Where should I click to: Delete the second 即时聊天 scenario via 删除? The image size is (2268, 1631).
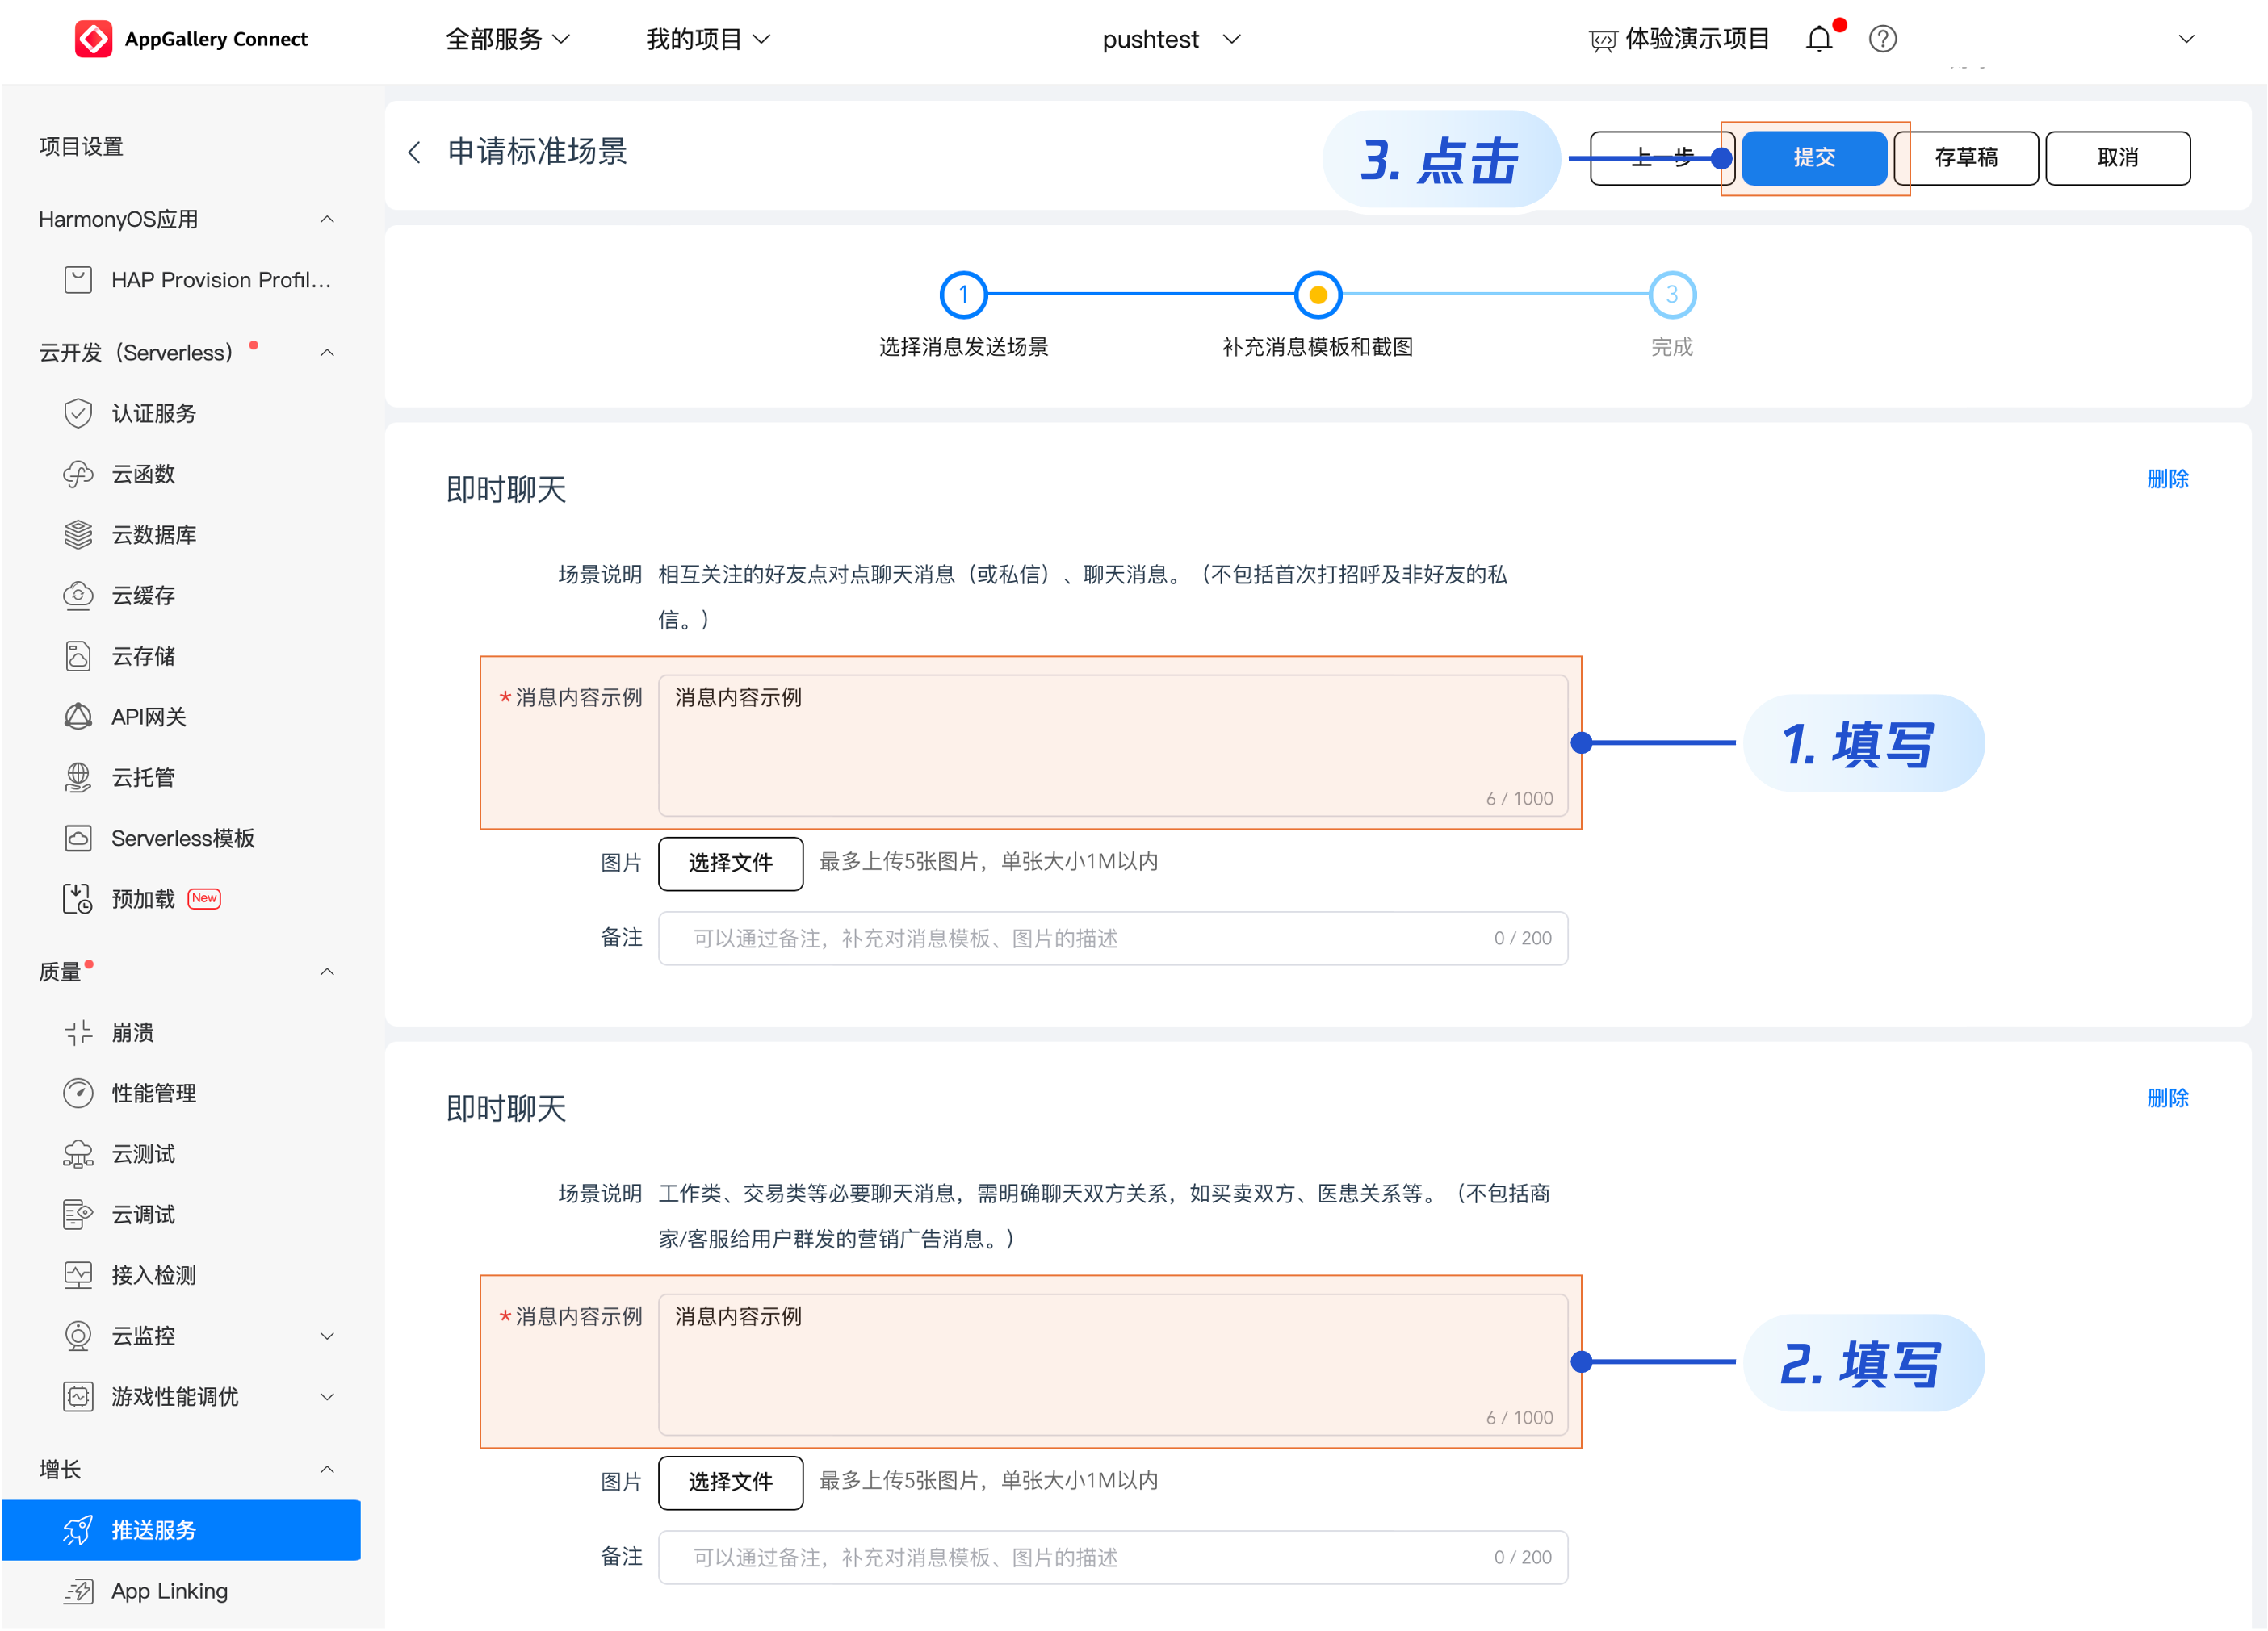(x=2167, y=1098)
